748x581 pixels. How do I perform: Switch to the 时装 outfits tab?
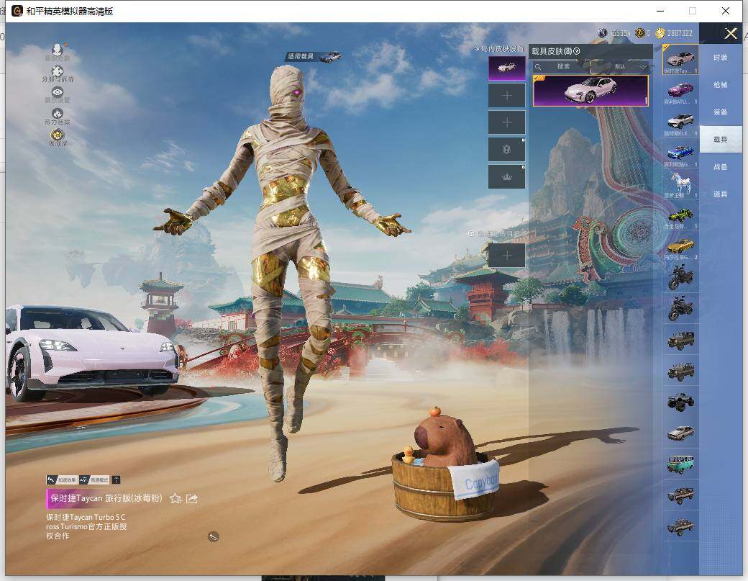point(720,58)
